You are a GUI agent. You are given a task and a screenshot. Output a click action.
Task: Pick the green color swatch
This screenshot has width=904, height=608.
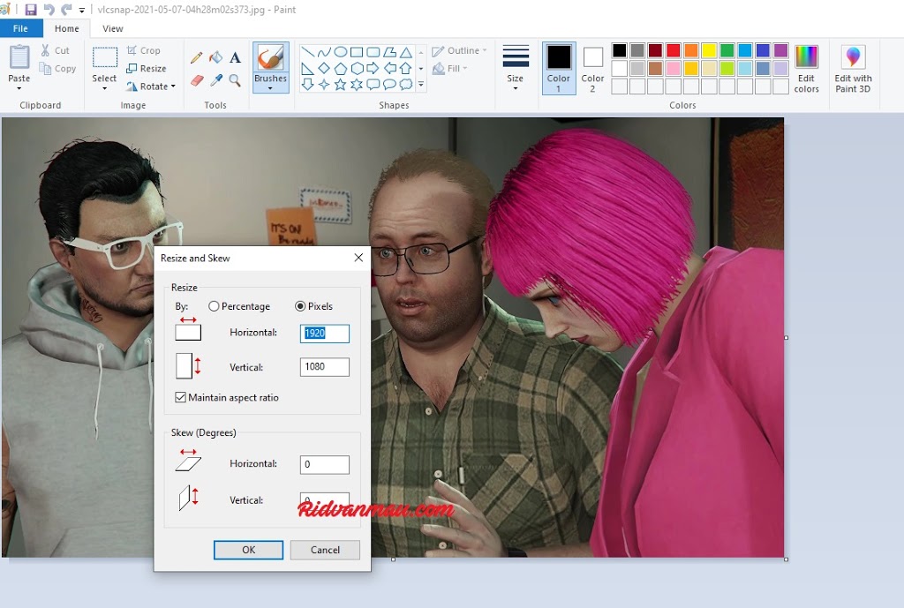pyautogui.click(x=727, y=50)
